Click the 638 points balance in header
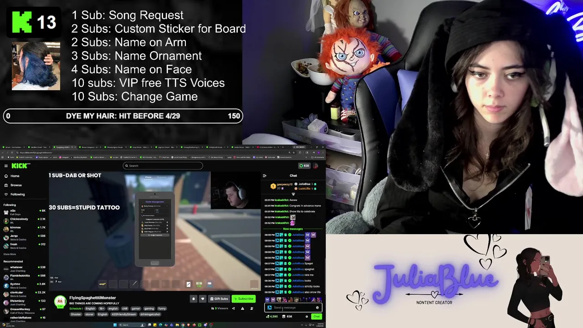This screenshot has height=328, width=583. click(304, 166)
